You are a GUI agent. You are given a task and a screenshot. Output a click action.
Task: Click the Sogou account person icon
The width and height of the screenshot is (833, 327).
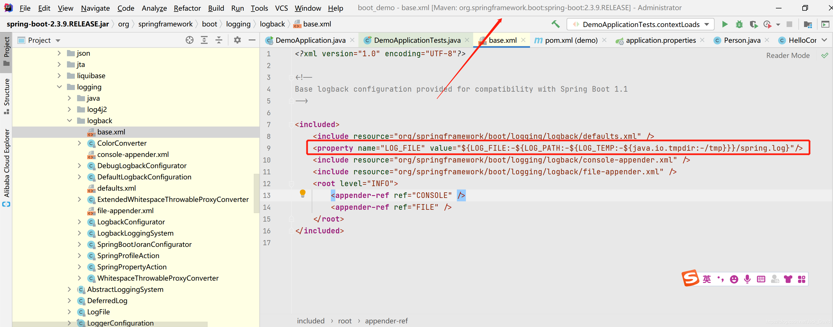tap(775, 279)
